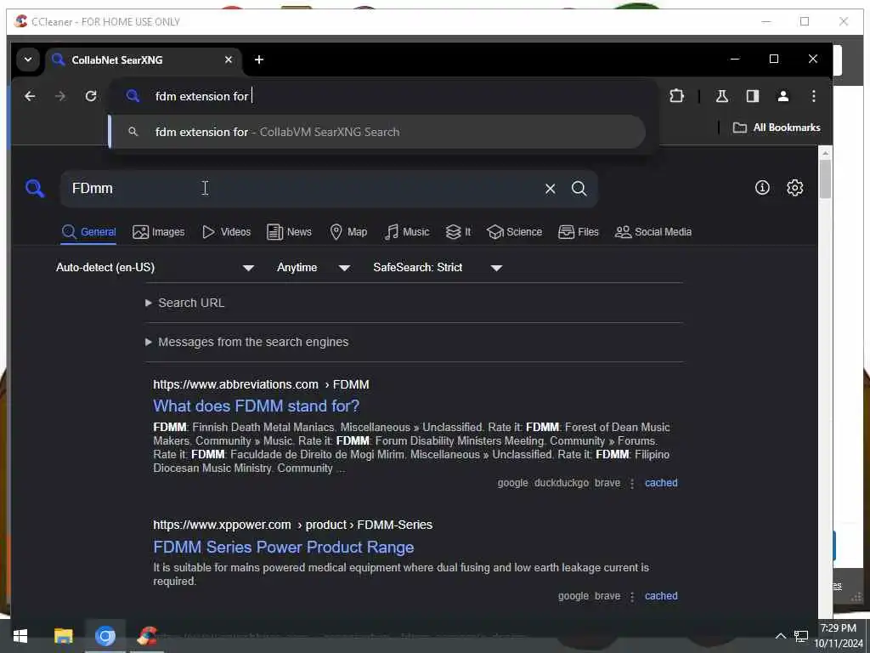Click the browser back arrow

30,96
